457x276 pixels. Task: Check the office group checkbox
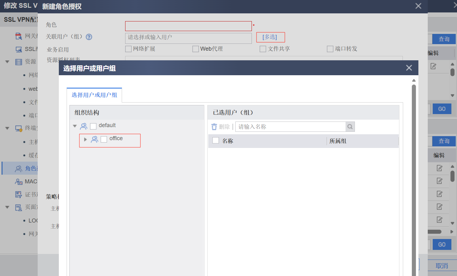[x=104, y=139]
